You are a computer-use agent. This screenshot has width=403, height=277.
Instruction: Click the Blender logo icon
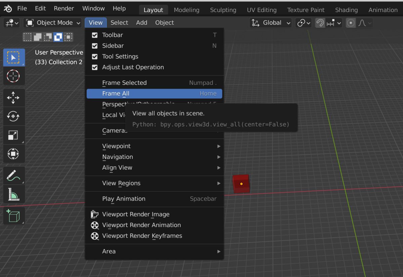[x=8, y=8]
